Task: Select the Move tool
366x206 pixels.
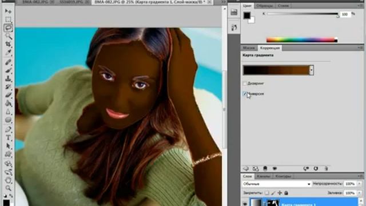Action: pyautogui.click(x=8, y=11)
